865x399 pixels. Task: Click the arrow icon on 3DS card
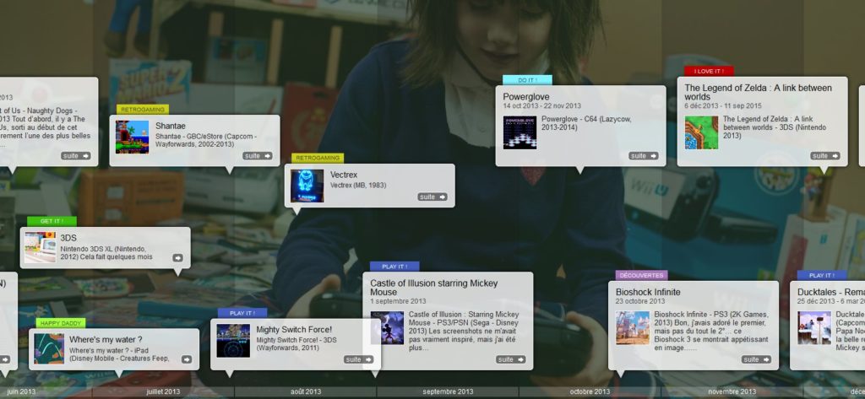177,258
